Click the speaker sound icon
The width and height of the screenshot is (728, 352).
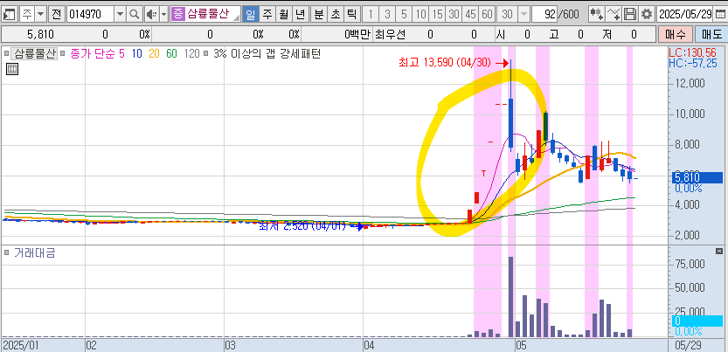(x=150, y=14)
